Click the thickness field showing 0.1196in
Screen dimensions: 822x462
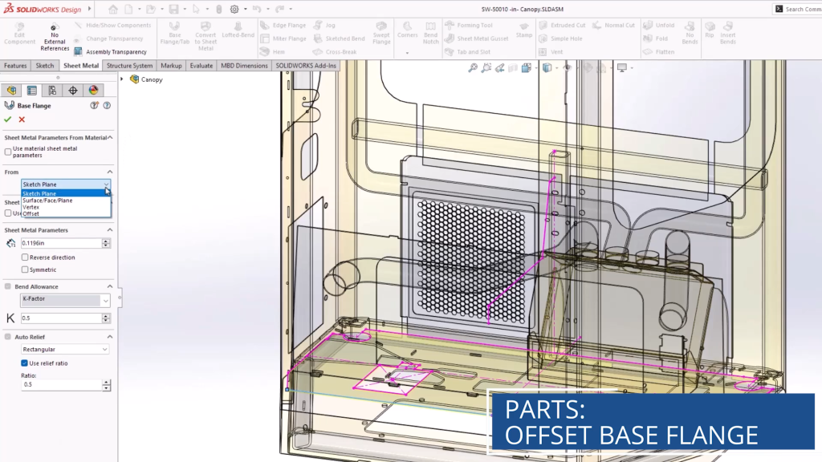click(61, 243)
